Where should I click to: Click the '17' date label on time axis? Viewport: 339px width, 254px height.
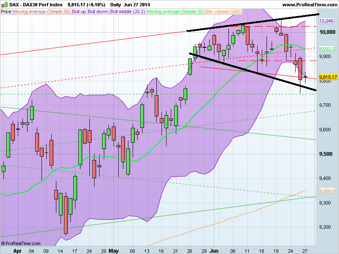coord(75,251)
